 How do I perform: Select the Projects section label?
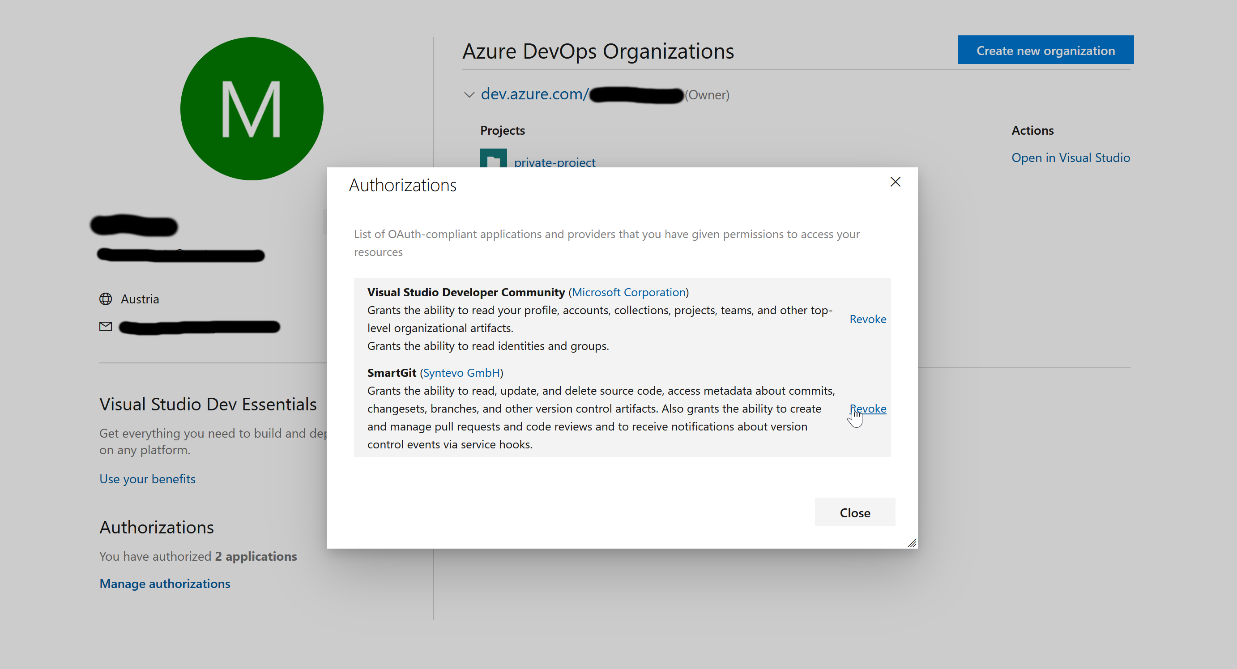(x=502, y=130)
